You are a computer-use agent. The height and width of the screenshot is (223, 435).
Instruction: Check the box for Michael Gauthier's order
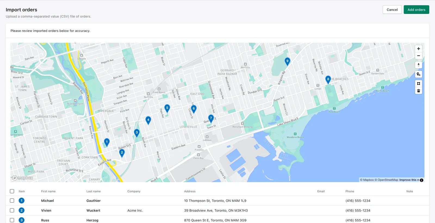click(x=12, y=201)
